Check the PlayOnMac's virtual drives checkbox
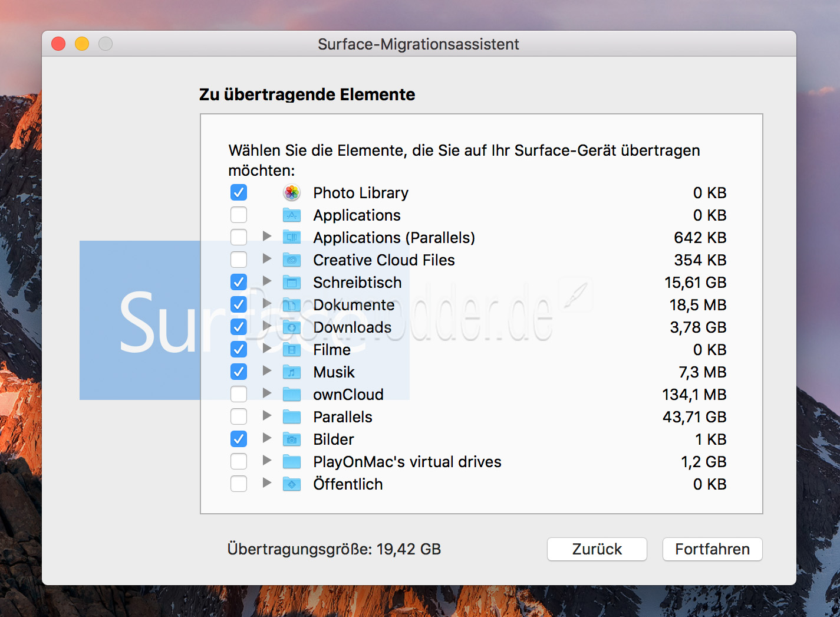Screen dimensions: 840x617 click(x=239, y=461)
